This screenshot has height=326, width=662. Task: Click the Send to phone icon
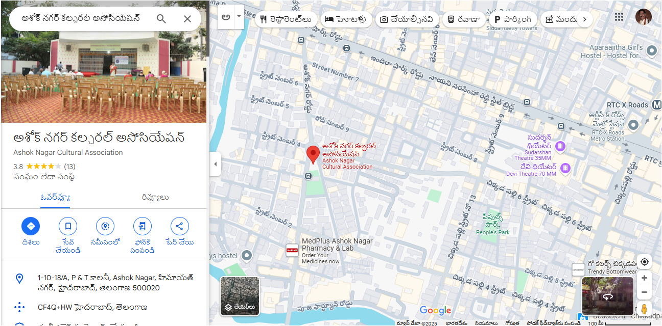point(143,226)
